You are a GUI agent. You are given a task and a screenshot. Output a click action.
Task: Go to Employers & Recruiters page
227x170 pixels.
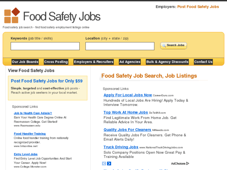(x=93, y=62)
